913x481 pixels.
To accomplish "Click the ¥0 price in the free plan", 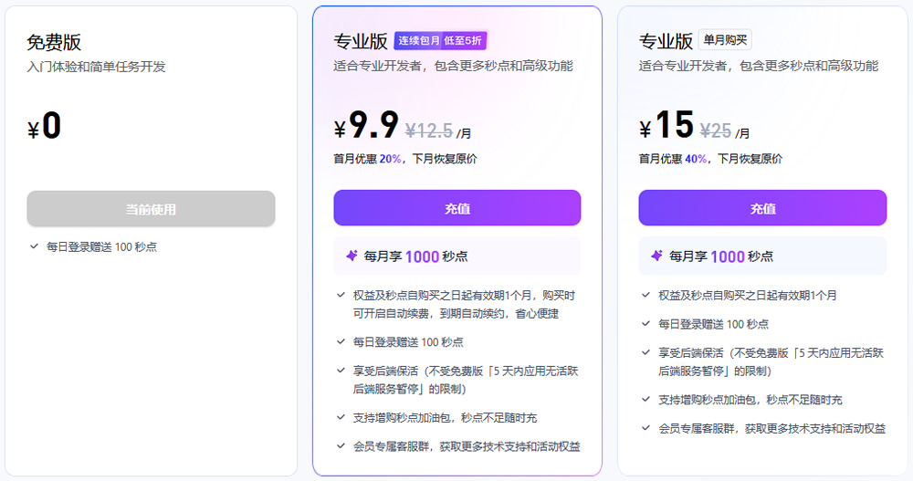I will pyautogui.click(x=45, y=127).
